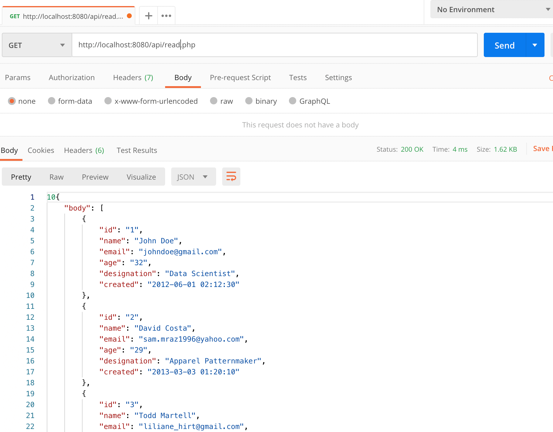Click the "John Doe" name value
This screenshot has width=553, height=432.
click(x=156, y=241)
